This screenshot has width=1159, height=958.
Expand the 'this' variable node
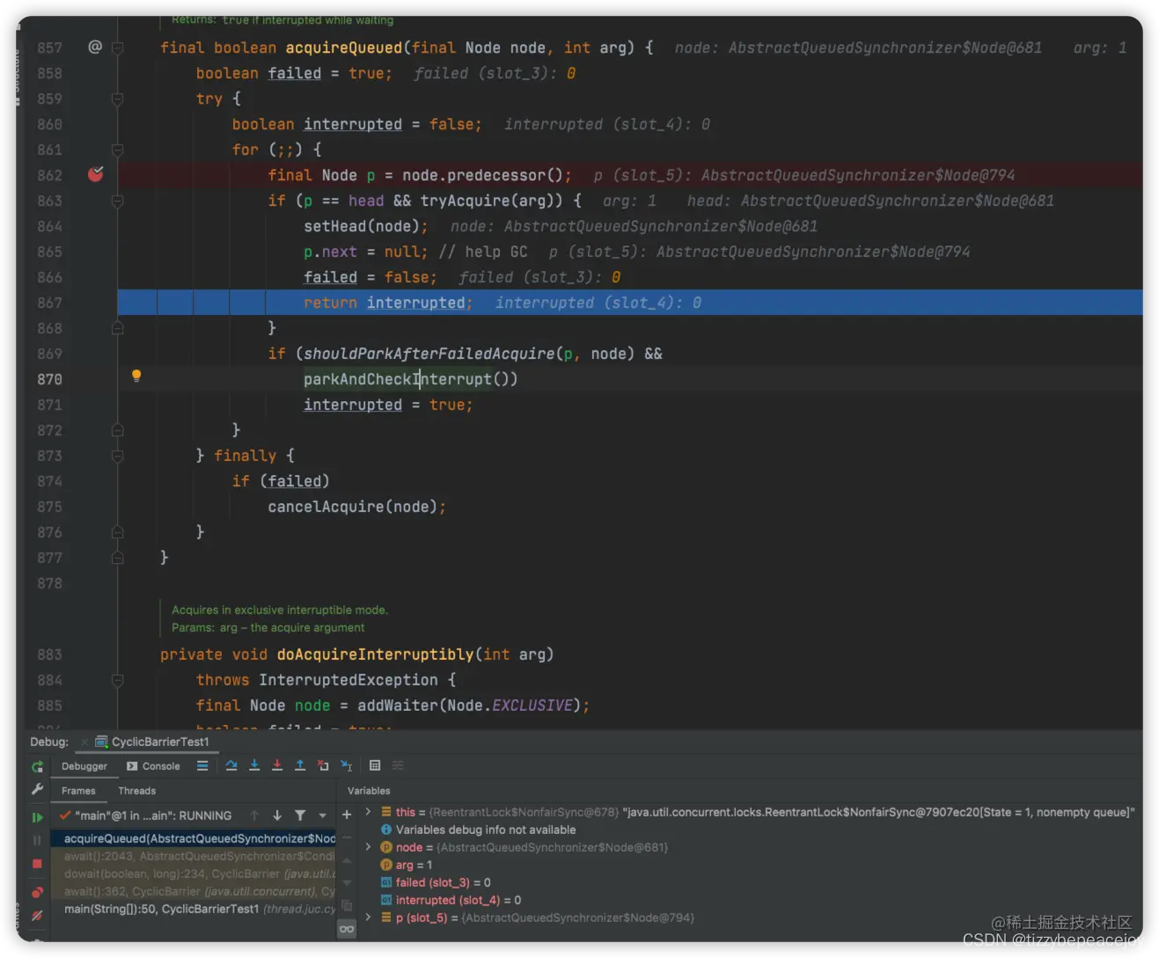368,812
